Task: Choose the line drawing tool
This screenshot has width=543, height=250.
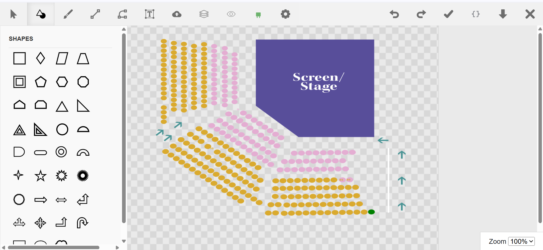Action: click(x=95, y=14)
